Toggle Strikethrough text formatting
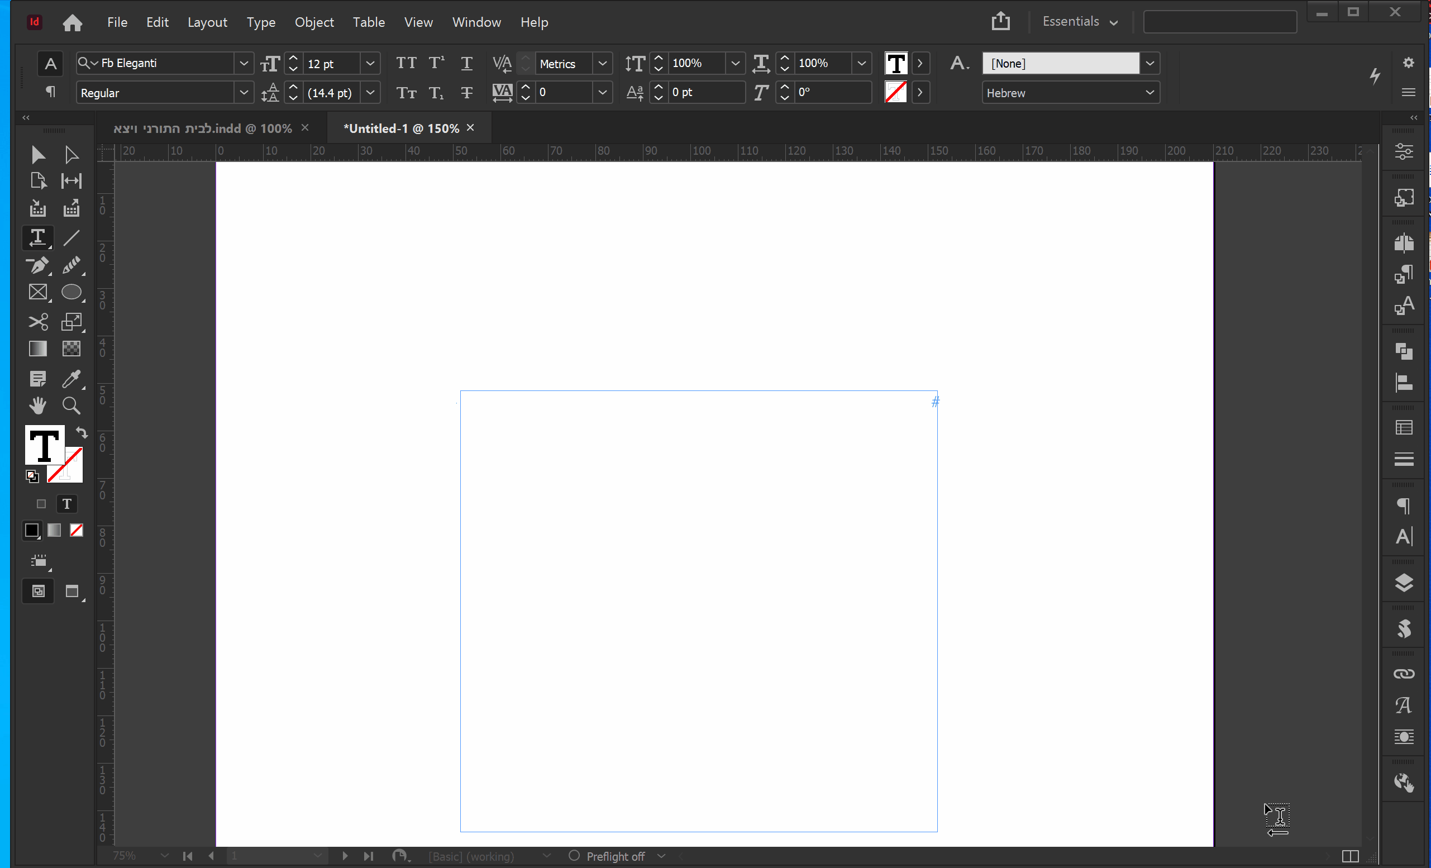 pyautogui.click(x=466, y=92)
